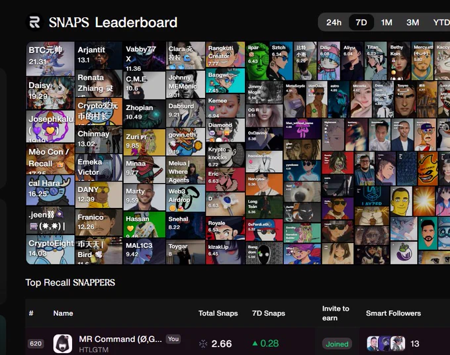Image resolution: width=450 pixels, height=355 pixels.
Task: Click the snaps icon before 2.66
Action: [x=203, y=344]
